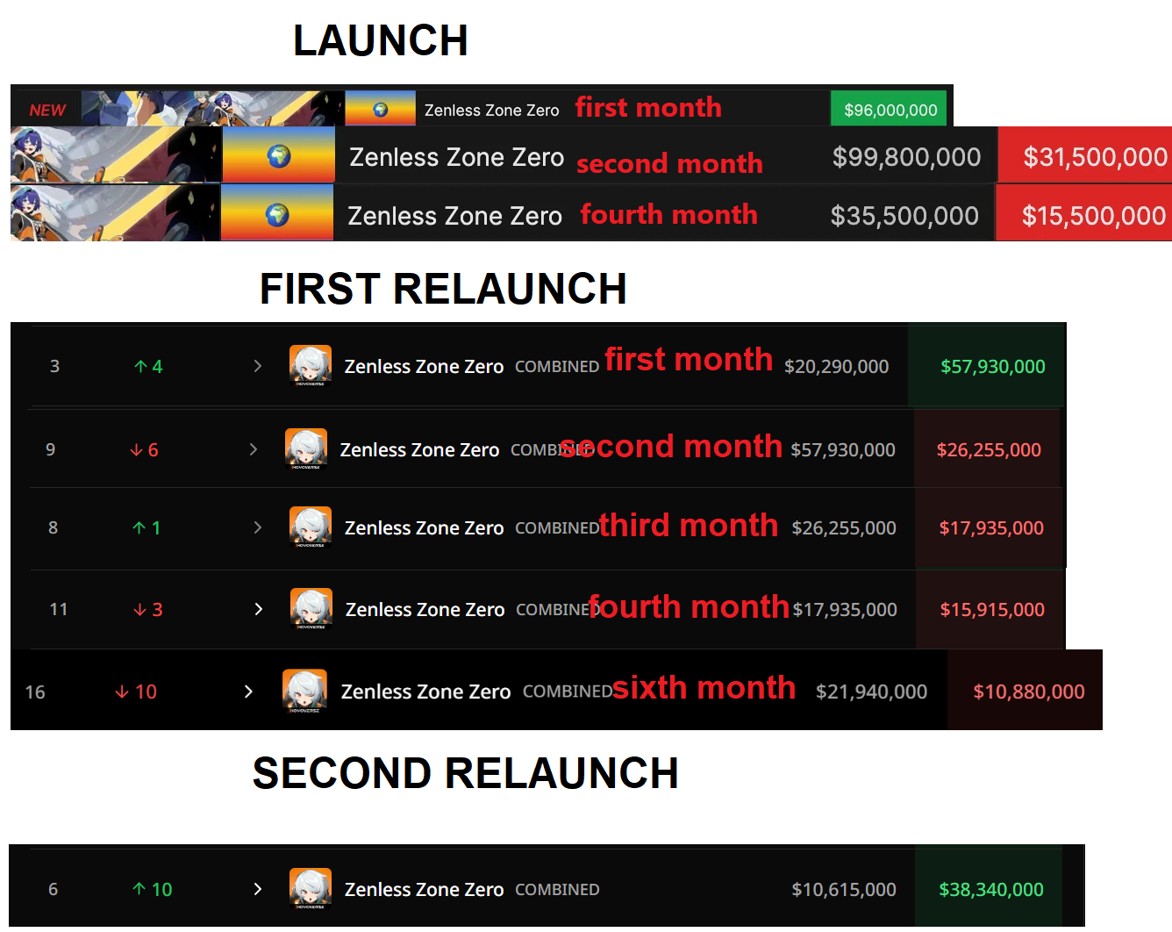Select the gray $57,930,000 value in rank 9 row
Image resolution: width=1172 pixels, height=932 pixels.
coord(843,450)
